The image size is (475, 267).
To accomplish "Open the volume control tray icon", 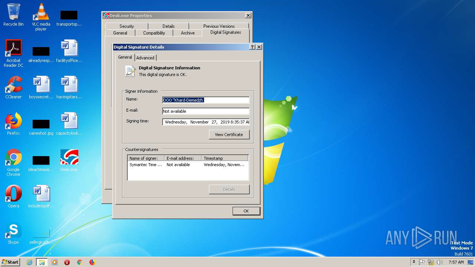I will pyautogui.click(x=440, y=262).
